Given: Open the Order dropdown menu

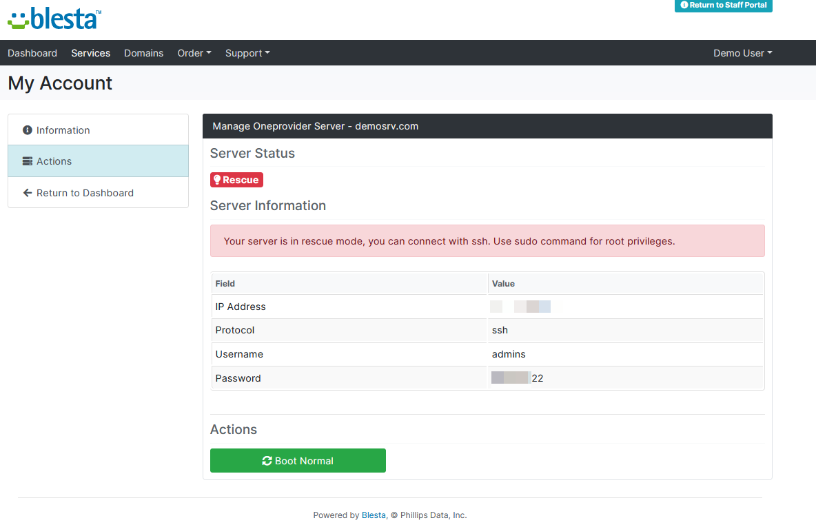Looking at the screenshot, I should 194,53.
